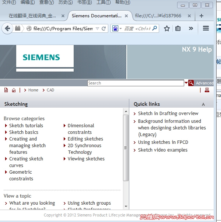The height and width of the screenshot is (222, 221).
Task: Go to CAD breadcrumb link
Action: (50, 90)
